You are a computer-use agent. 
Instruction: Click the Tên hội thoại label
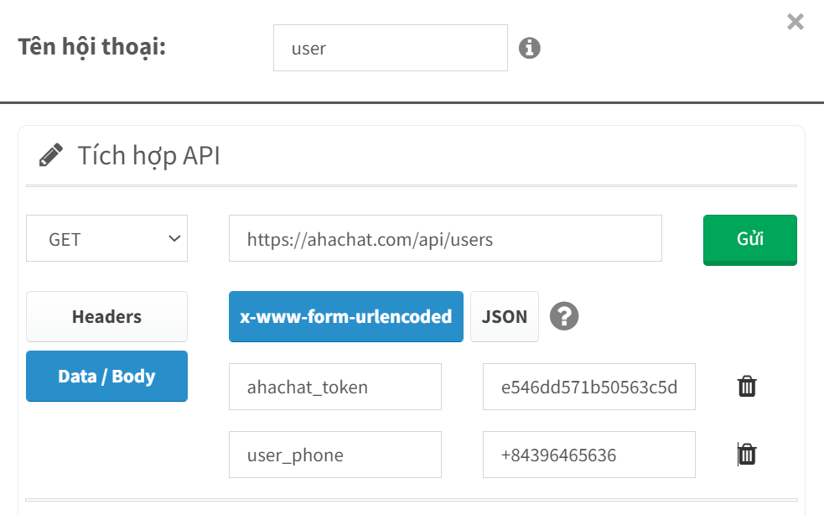tap(92, 47)
